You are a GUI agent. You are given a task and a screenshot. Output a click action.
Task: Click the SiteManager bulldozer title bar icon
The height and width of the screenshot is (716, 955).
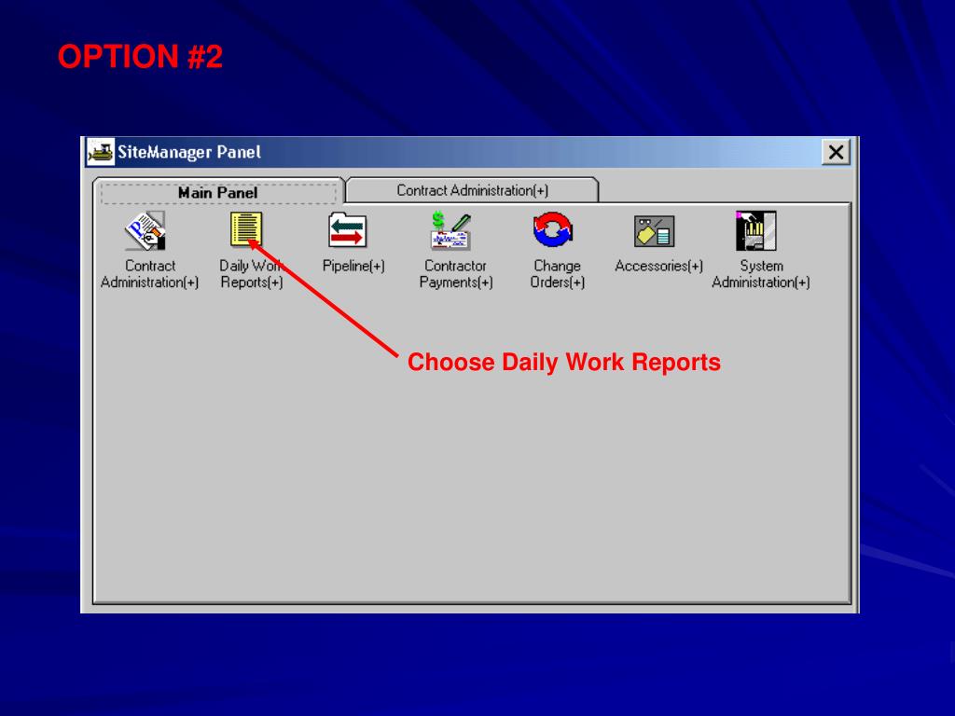[x=101, y=152]
